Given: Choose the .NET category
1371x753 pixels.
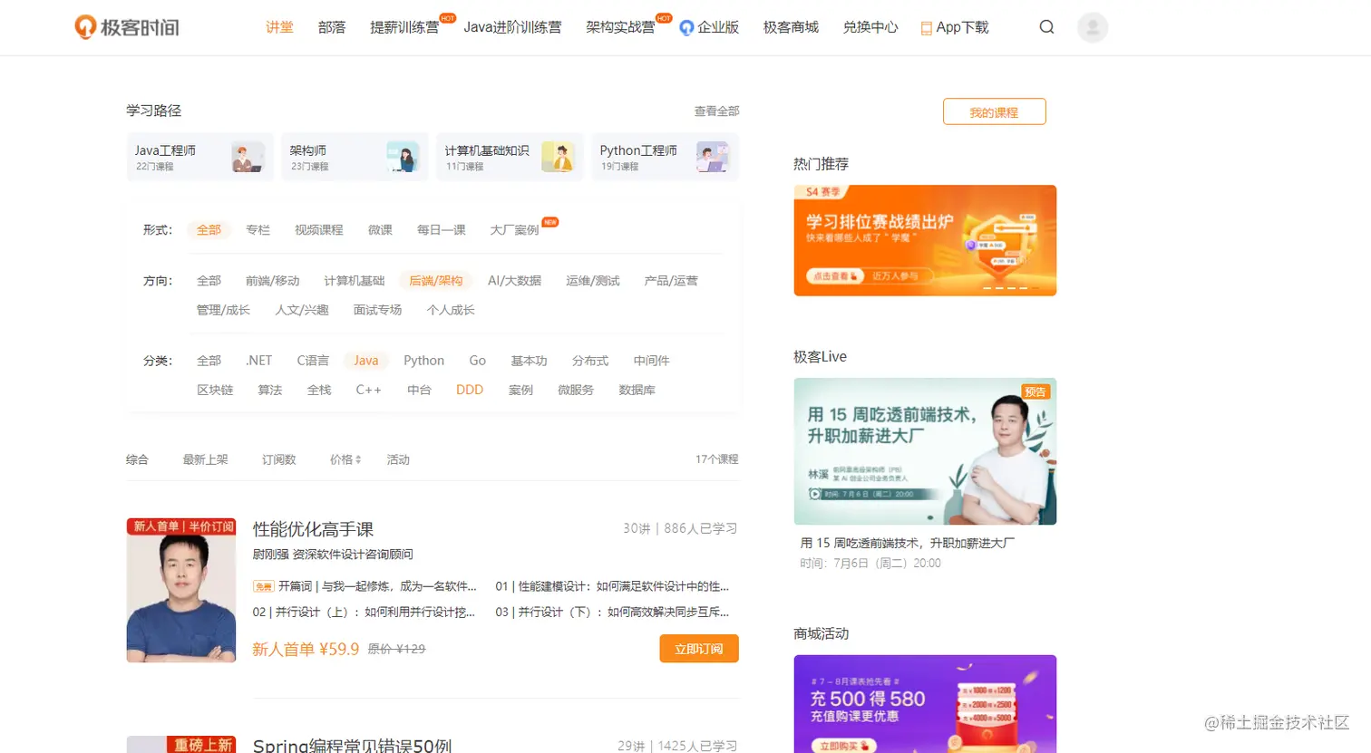Looking at the screenshot, I should pyautogui.click(x=258, y=361).
